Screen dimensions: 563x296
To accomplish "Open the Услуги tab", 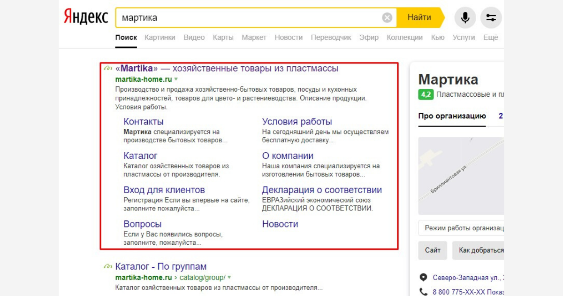I will pyautogui.click(x=464, y=38).
